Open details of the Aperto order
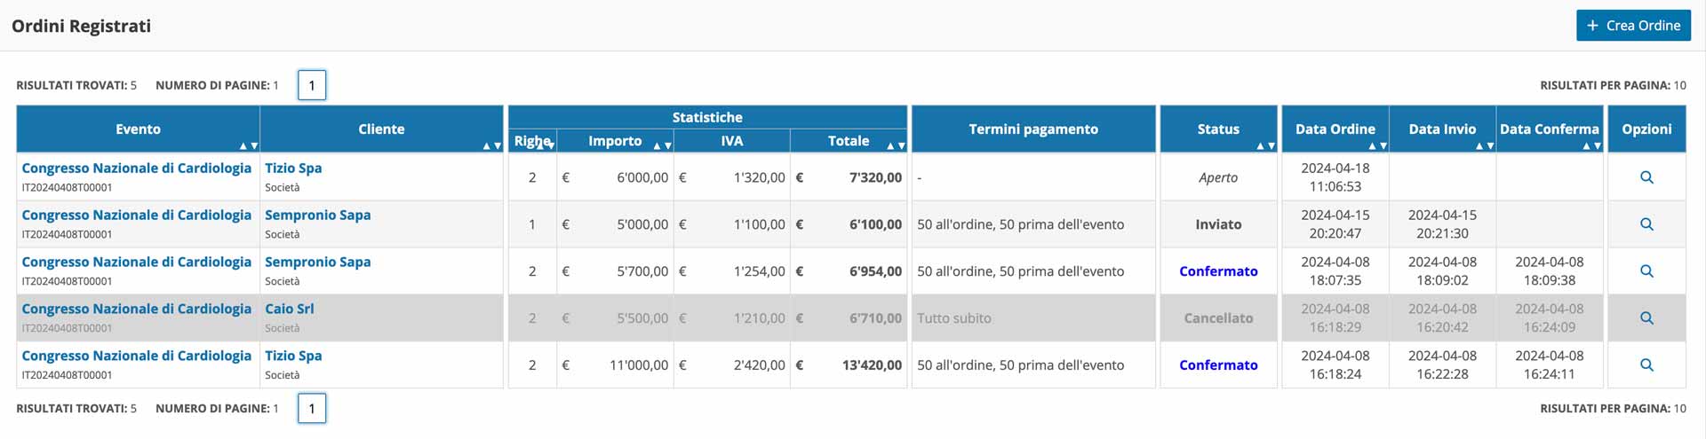The width and height of the screenshot is (1706, 439). 1646,177
